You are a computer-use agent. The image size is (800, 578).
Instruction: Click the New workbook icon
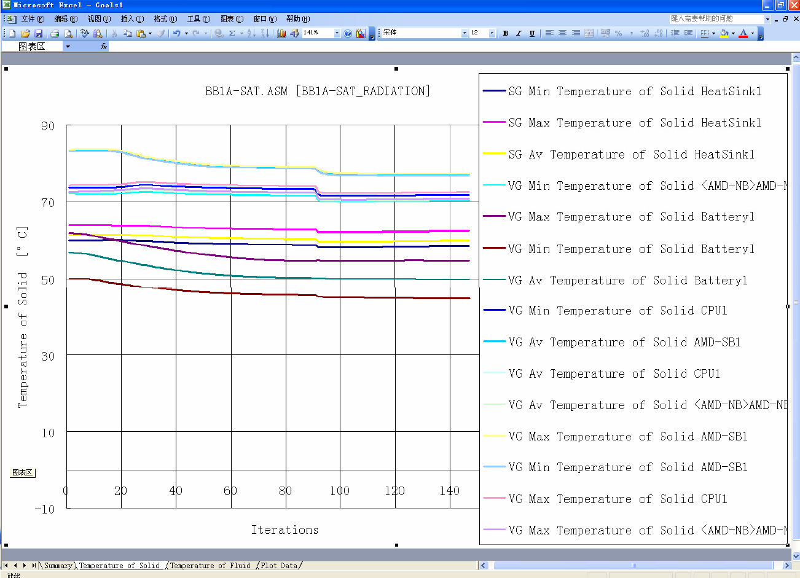(x=12, y=33)
